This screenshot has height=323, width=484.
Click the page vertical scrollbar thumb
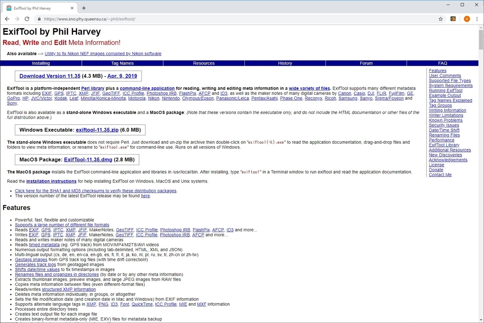coord(481,40)
